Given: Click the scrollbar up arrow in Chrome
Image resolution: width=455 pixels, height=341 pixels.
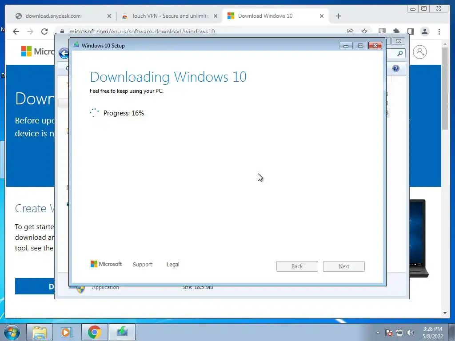Looking at the screenshot, I should coord(445,44).
